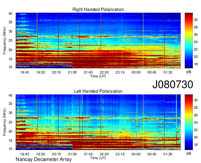Click the 15 MHz frequency tick of bottom plot
Viewport: 201px width, 163px height.
tap(10, 141)
